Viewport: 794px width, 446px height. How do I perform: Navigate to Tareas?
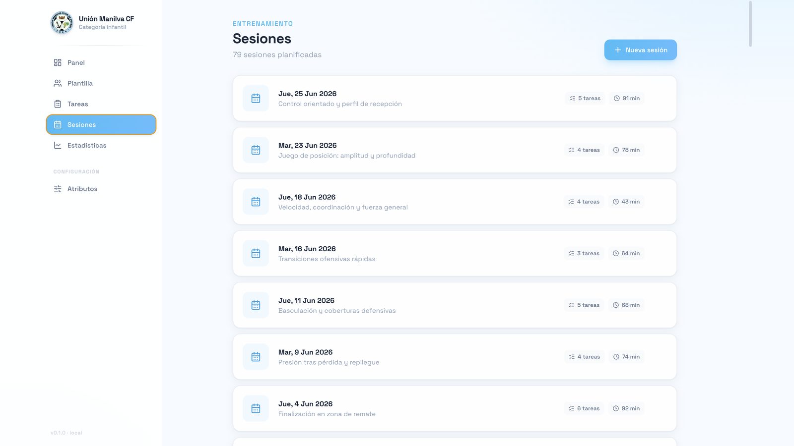tap(101, 104)
